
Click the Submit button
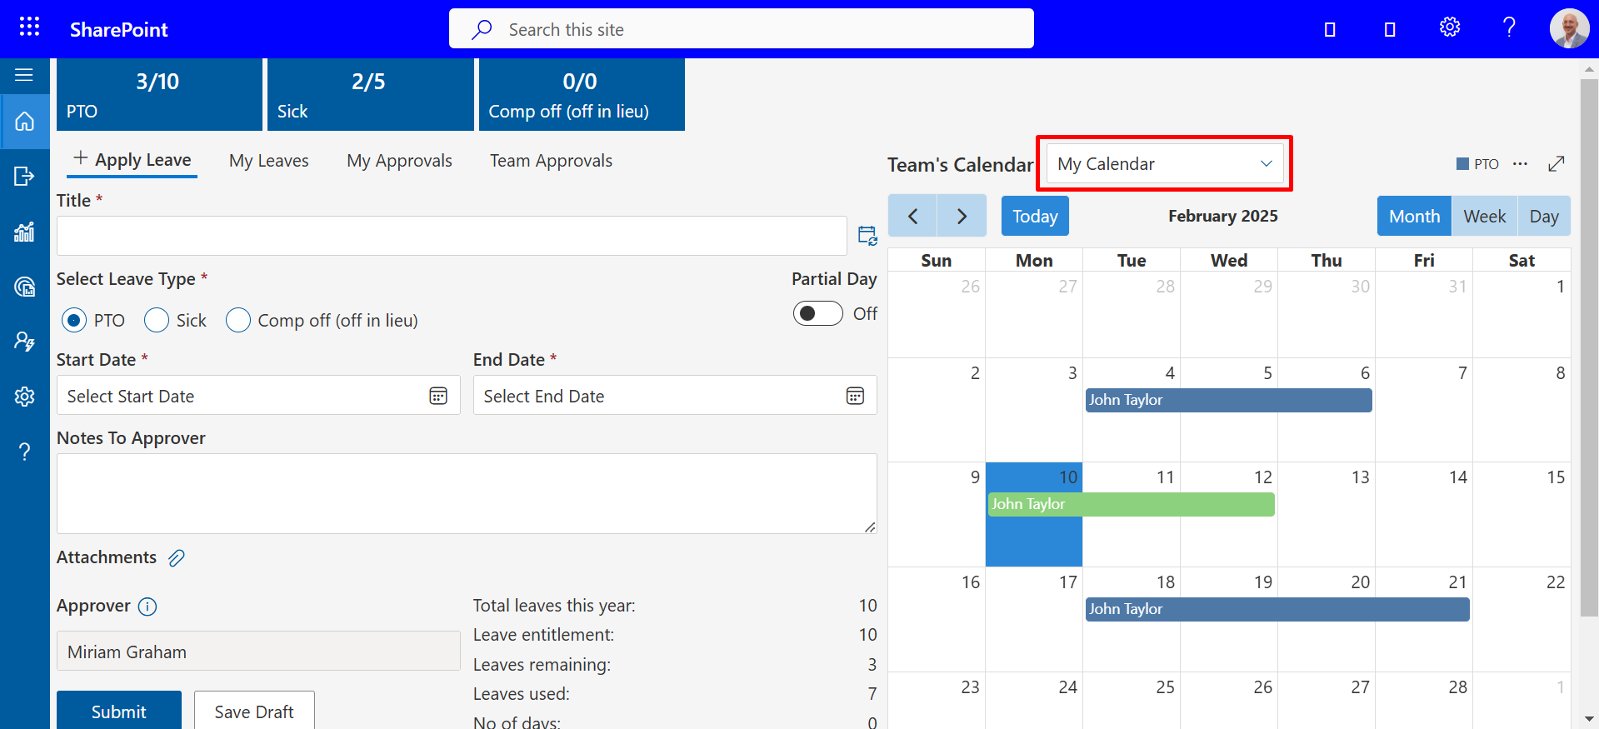pyautogui.click(x=118, y=712)
